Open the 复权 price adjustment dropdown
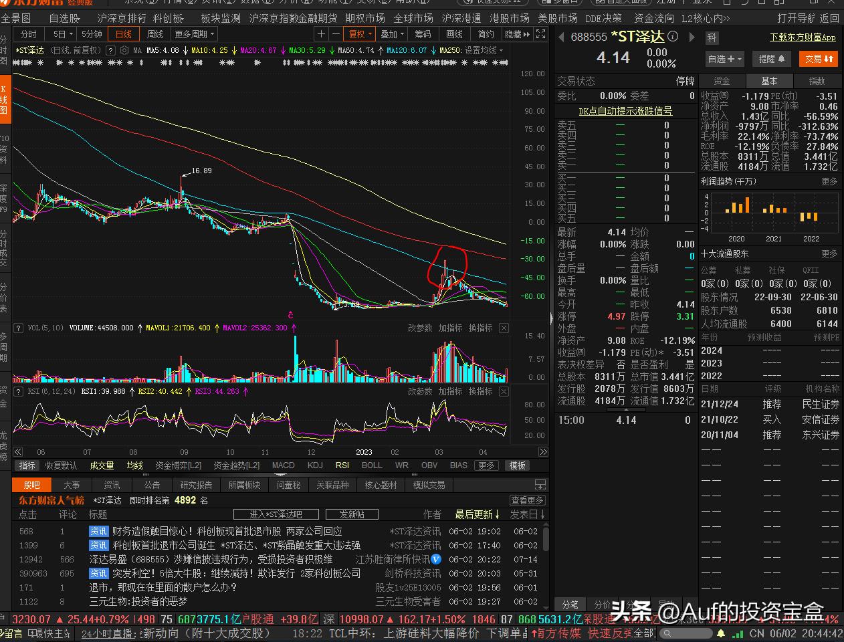 point(360,34)
